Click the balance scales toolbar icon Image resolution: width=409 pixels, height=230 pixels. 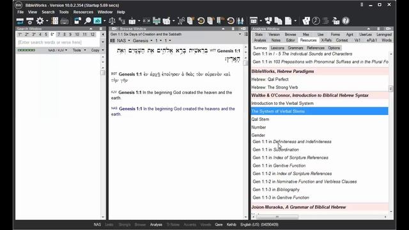112,20
